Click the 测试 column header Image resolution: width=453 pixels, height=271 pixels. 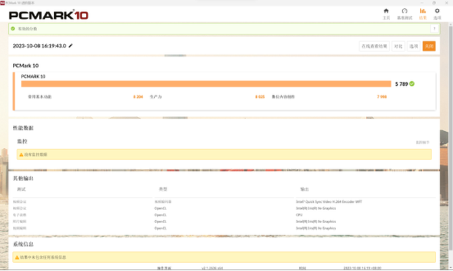21,189
